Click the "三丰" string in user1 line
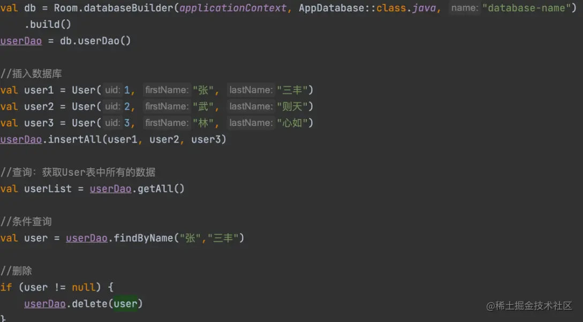 point(292,90)
